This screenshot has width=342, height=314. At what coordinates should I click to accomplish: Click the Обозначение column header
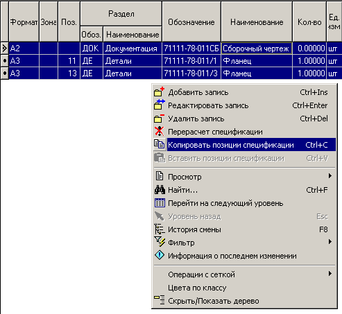pyautogui.click(x=191, y=22)
